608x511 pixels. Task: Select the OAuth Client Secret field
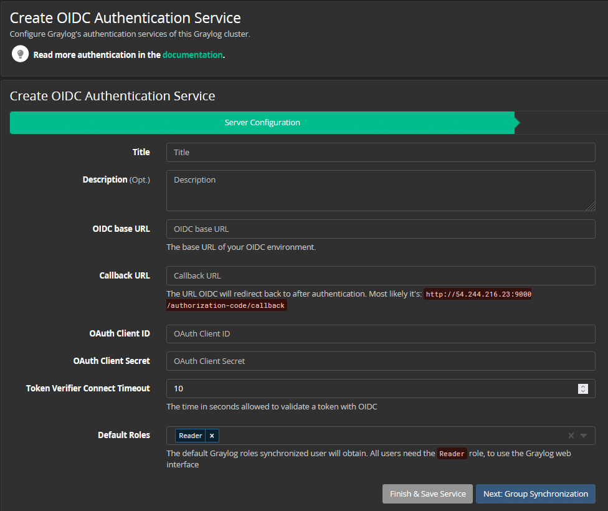click(x=380, y=361)
